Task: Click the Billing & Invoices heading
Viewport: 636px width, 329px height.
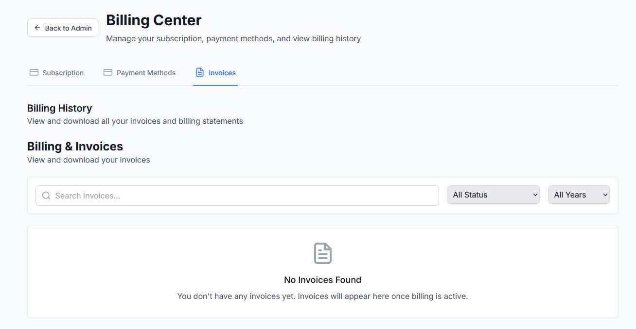Action: tap(75, 146)
